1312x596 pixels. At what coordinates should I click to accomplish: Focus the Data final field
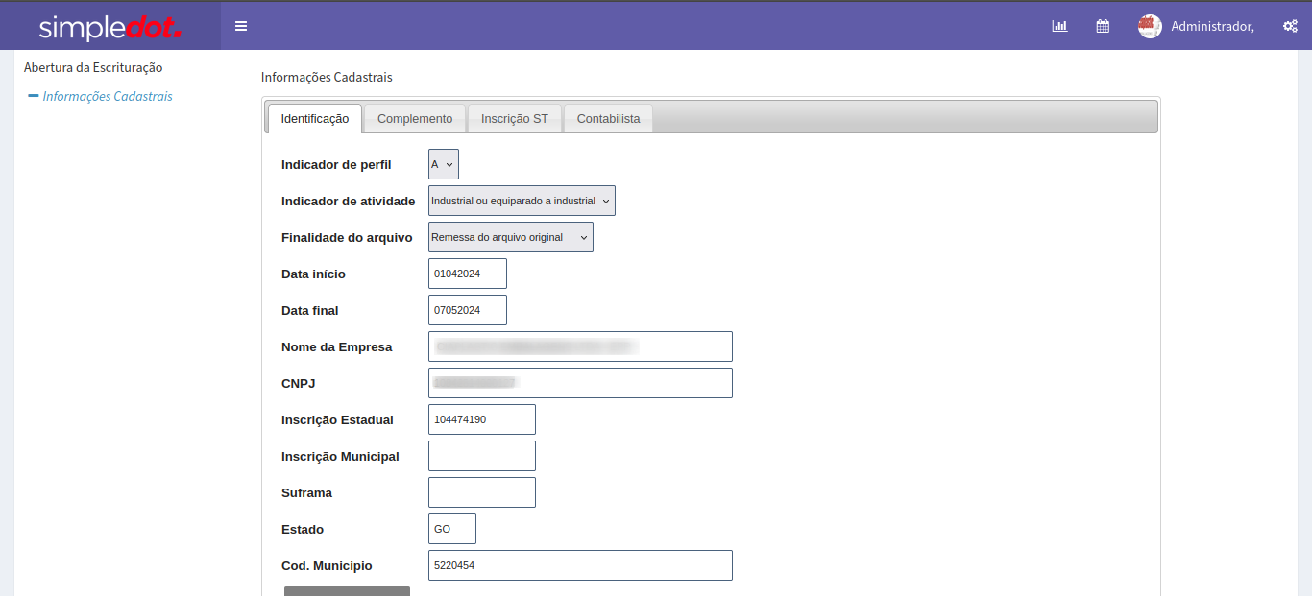point(467,310)
